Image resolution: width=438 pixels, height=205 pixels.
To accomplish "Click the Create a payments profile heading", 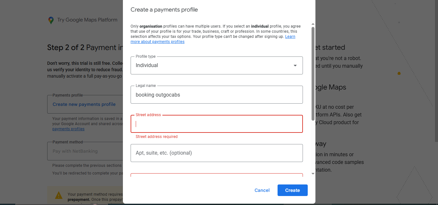I will tap(164, 10).
